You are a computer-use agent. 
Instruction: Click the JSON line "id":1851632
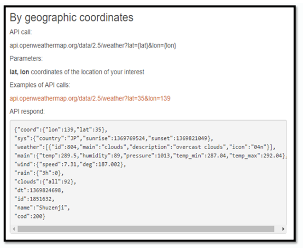point(34,199)
